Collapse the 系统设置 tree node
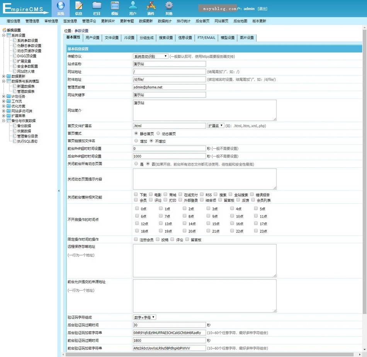This screenshot has height=357, width=367. (x=3, y=35)
